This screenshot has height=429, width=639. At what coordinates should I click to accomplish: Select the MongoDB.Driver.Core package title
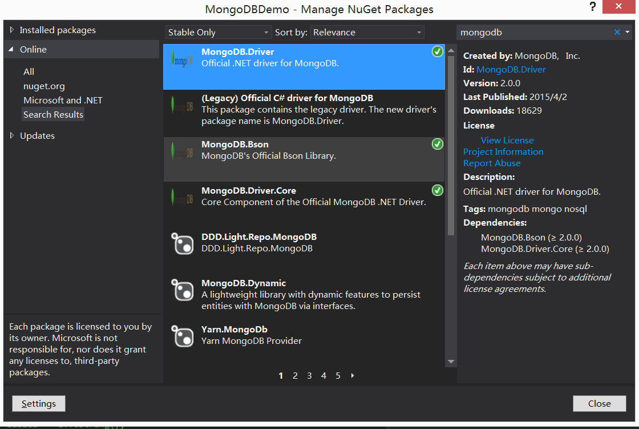[x=249, y=191]
